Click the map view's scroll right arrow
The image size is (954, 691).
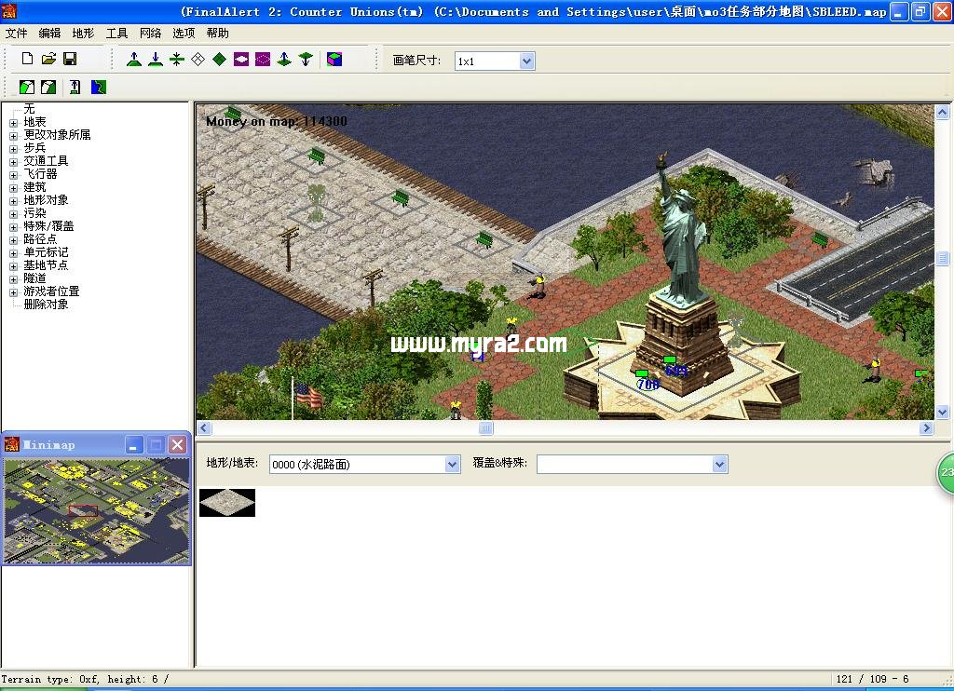pos(926,427)
